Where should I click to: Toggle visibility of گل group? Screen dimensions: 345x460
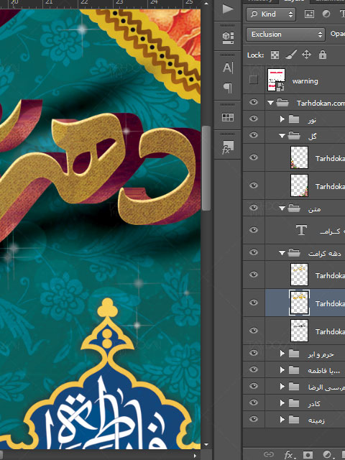[254, 135]
